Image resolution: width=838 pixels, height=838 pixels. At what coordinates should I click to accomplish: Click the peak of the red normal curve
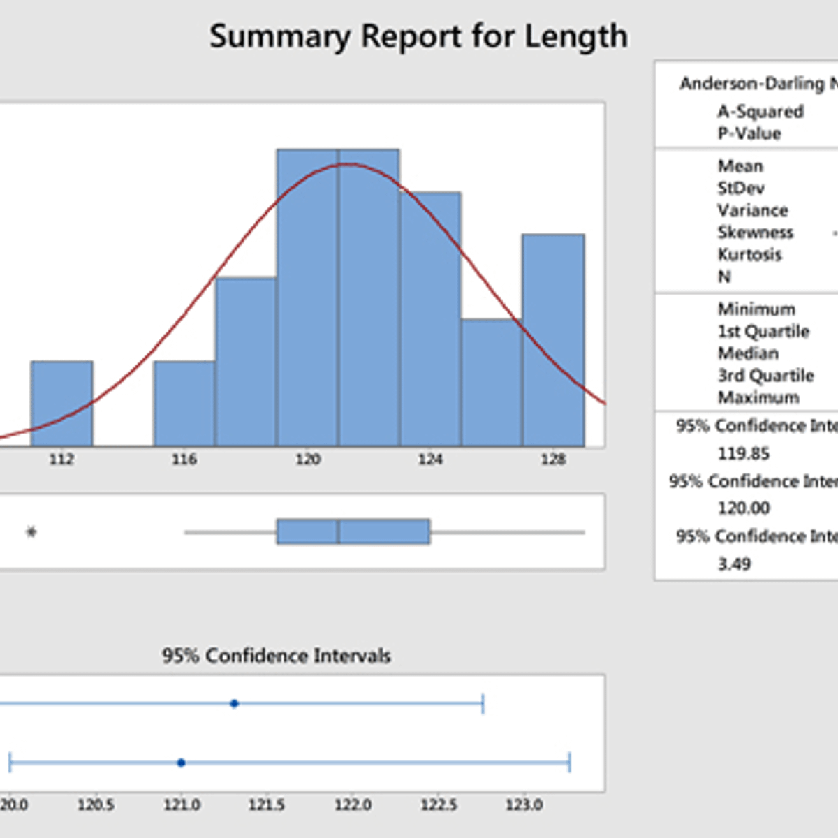pos(347,165)
